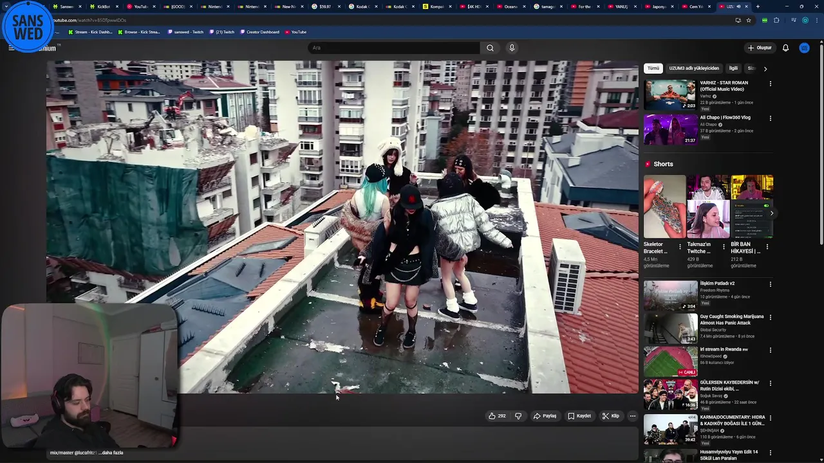
Task: Click the Global Security channel name
Action: coord(713,330)
